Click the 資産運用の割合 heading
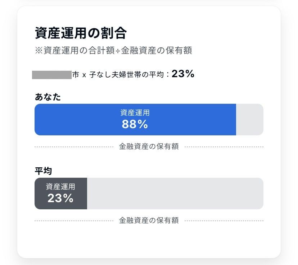 (81, 33)
